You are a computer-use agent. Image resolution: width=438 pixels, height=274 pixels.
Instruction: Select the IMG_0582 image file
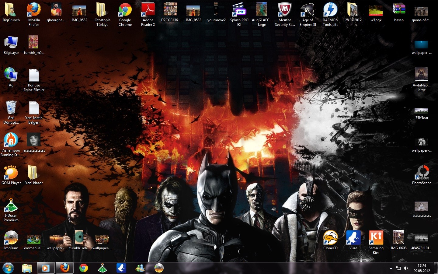pos(79,11)
